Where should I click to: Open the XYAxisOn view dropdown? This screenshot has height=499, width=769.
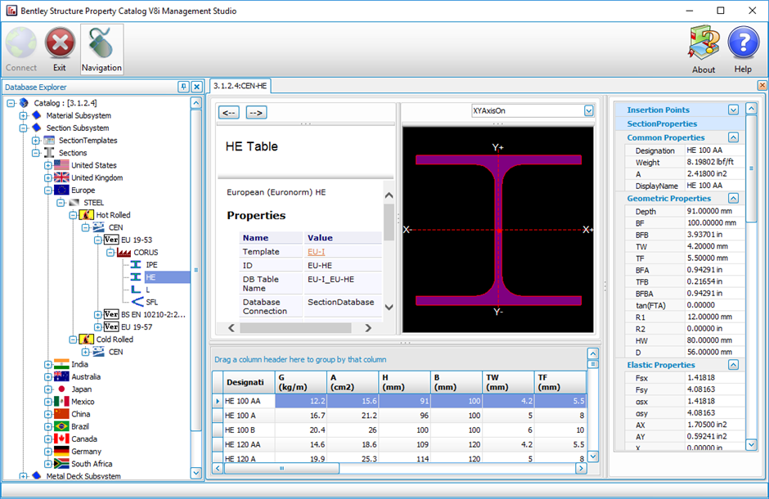pyautogui.click(x=588, y=110)
